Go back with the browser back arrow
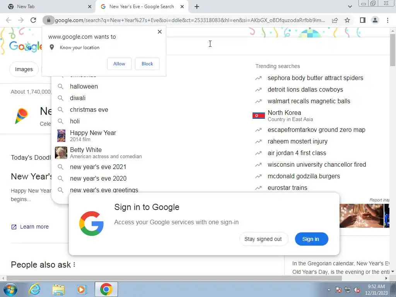 (9, 20)
